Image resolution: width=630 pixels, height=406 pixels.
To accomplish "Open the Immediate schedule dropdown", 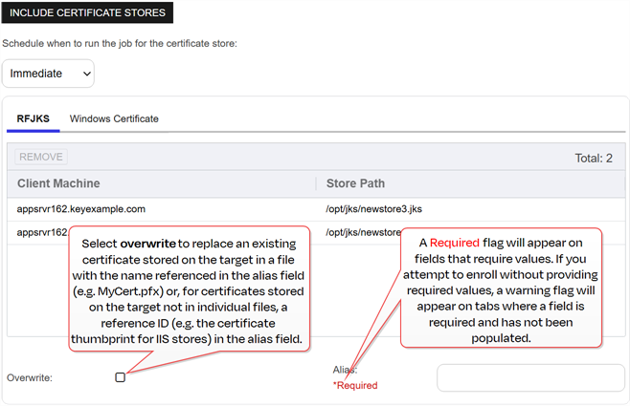I will 48,73.
